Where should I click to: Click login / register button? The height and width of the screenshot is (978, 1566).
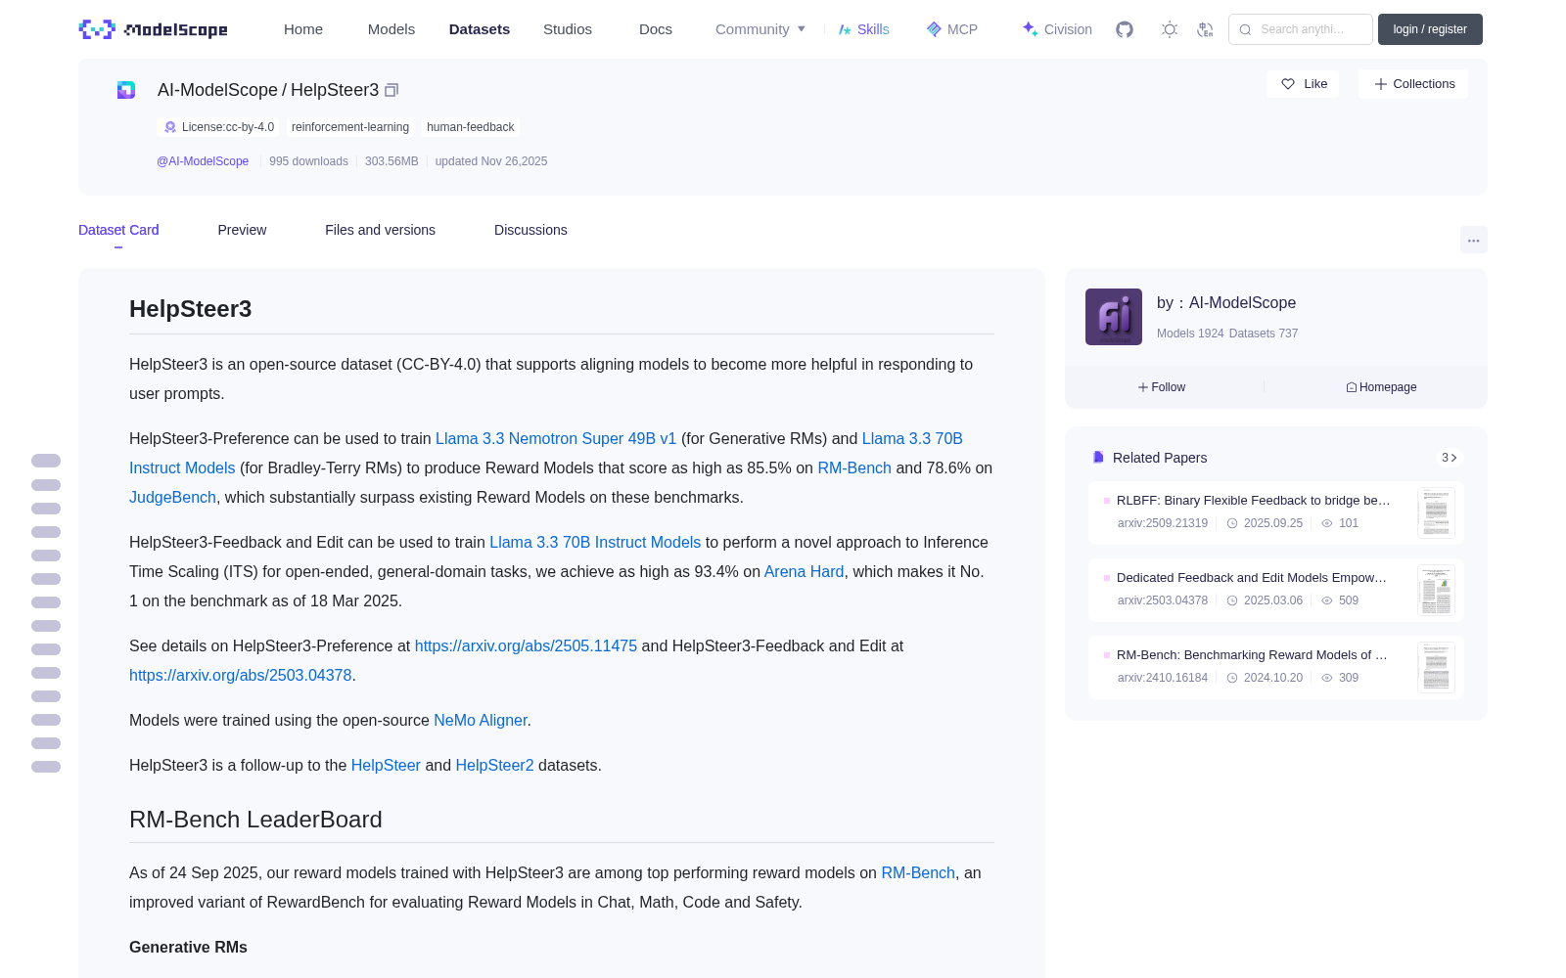point(1430,29)
